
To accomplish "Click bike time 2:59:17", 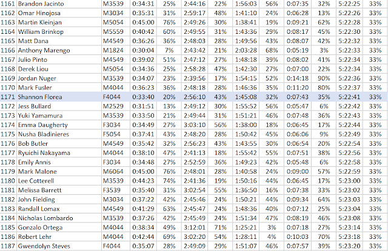I will [195, 13].
